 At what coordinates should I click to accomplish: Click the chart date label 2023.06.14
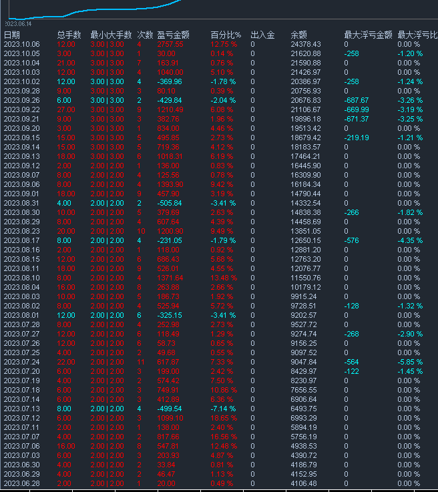point(18,24)
